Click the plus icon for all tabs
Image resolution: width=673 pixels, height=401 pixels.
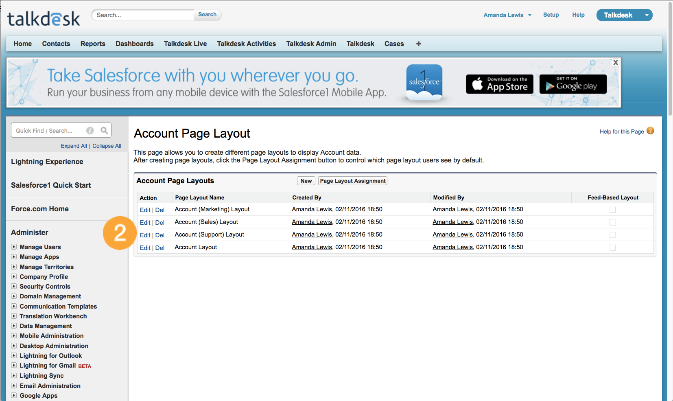pos(418,44)
